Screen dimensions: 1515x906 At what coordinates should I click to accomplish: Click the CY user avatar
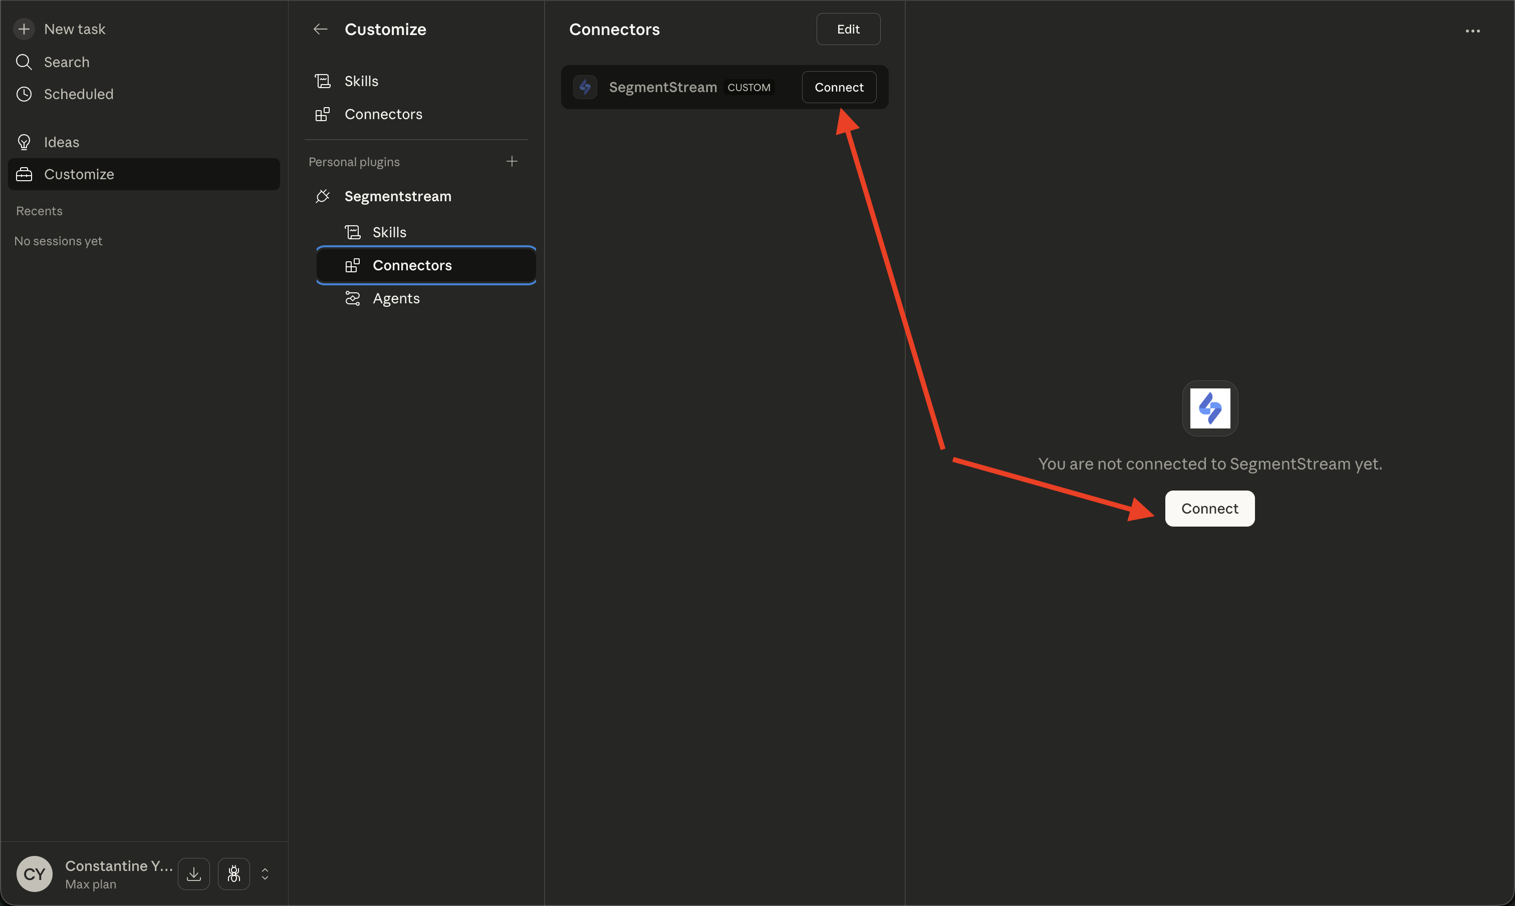[34, 873]
